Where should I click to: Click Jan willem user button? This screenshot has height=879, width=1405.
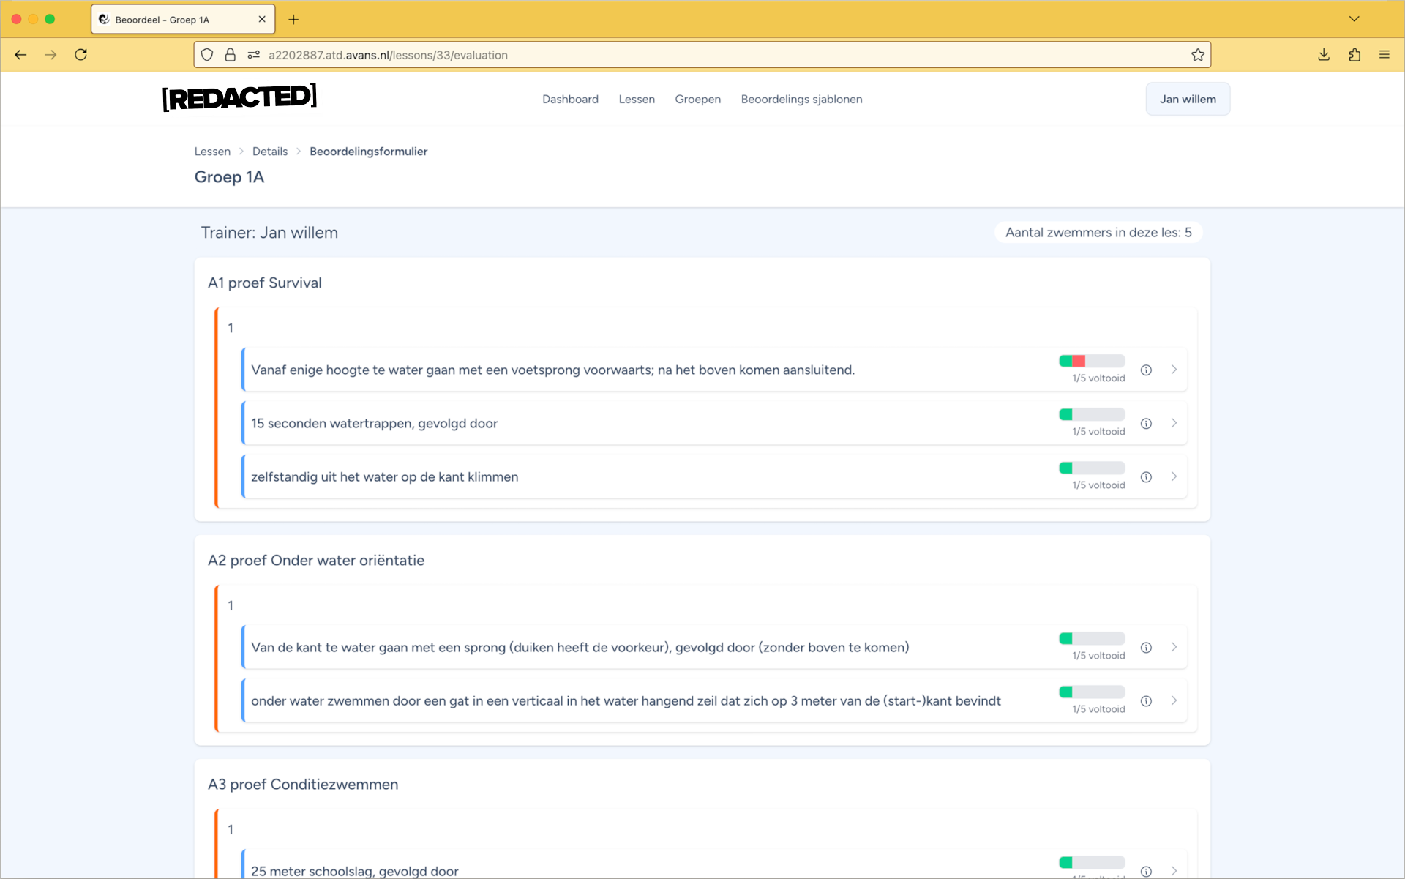(x=1187, y=99)
